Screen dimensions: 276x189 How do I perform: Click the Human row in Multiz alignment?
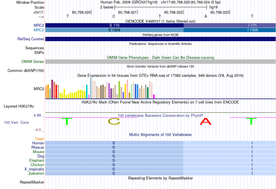160,143
